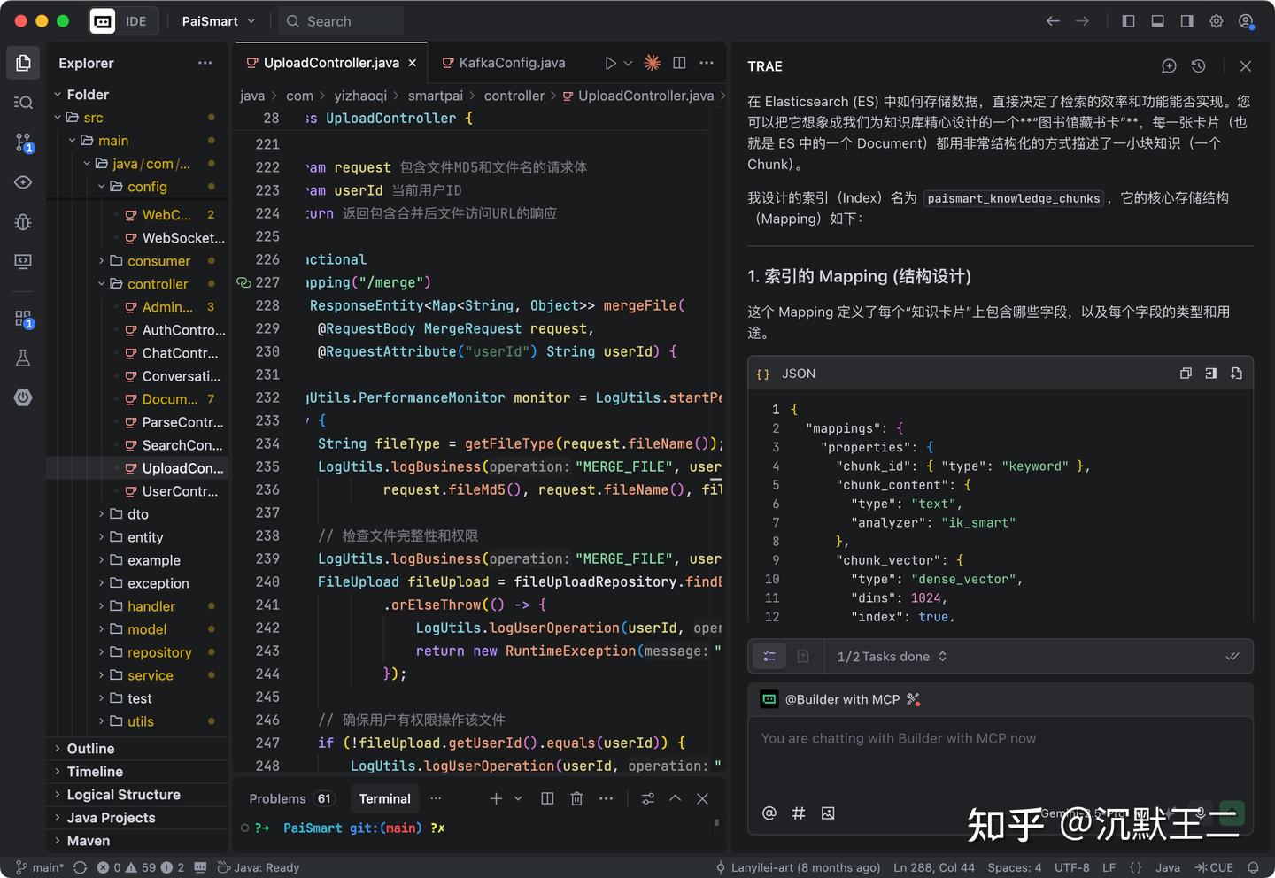Toggle the bottom panel visibility
This screenshot has width=1275, height=878.
click(1157, 21)
